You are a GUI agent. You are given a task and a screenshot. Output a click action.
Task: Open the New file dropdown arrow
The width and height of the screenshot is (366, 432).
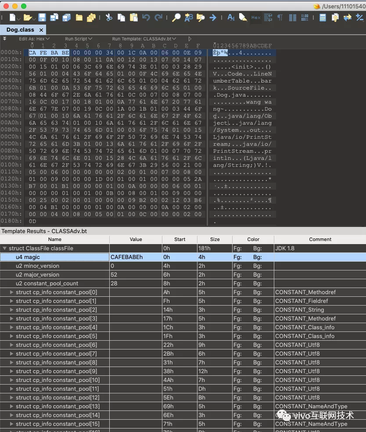click(x=19, y=19)
